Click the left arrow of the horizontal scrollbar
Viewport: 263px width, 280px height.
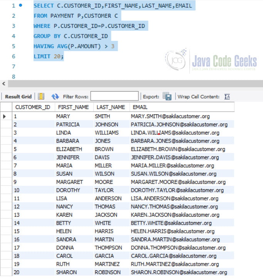pyautogui.click(x=4, y=83)
